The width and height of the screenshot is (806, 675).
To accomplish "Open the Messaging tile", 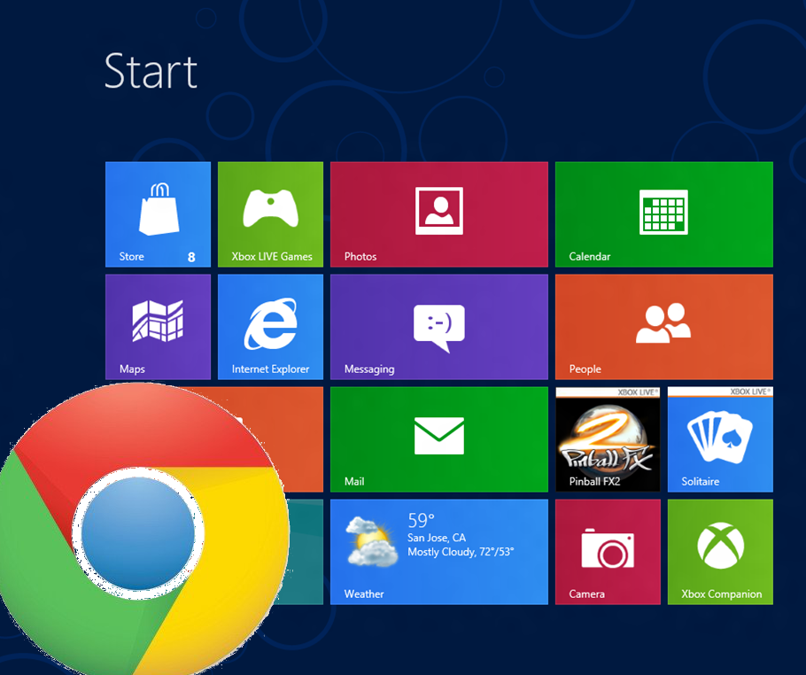I will click(438, 326).
